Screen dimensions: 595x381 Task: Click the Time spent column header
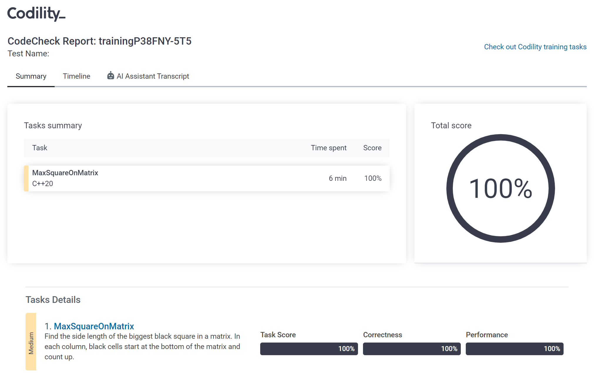[x=328, y=148]
